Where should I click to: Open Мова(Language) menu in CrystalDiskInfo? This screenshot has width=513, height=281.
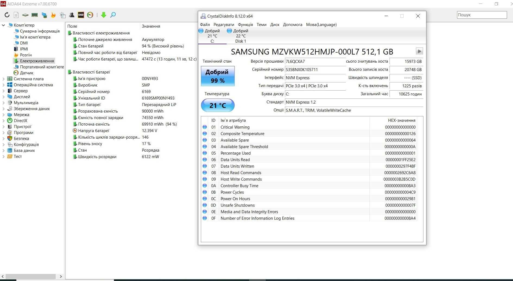321,24
